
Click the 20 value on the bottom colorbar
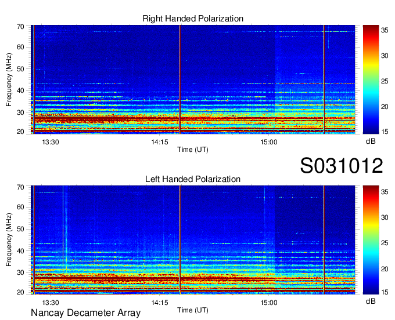[x=385, y=269]
